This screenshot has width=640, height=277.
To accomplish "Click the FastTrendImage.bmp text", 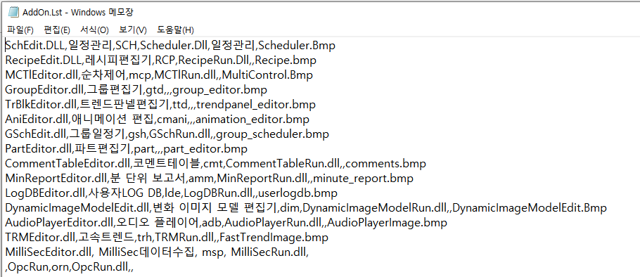I will click(x=274, y=238).
